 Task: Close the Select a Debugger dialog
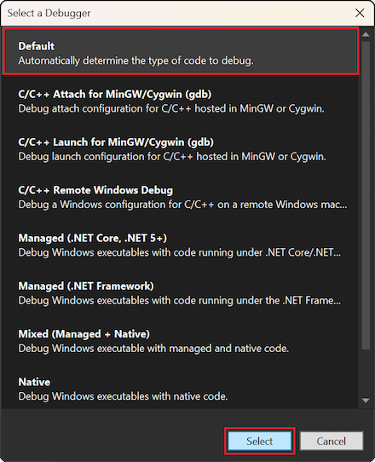pos(360,13)
